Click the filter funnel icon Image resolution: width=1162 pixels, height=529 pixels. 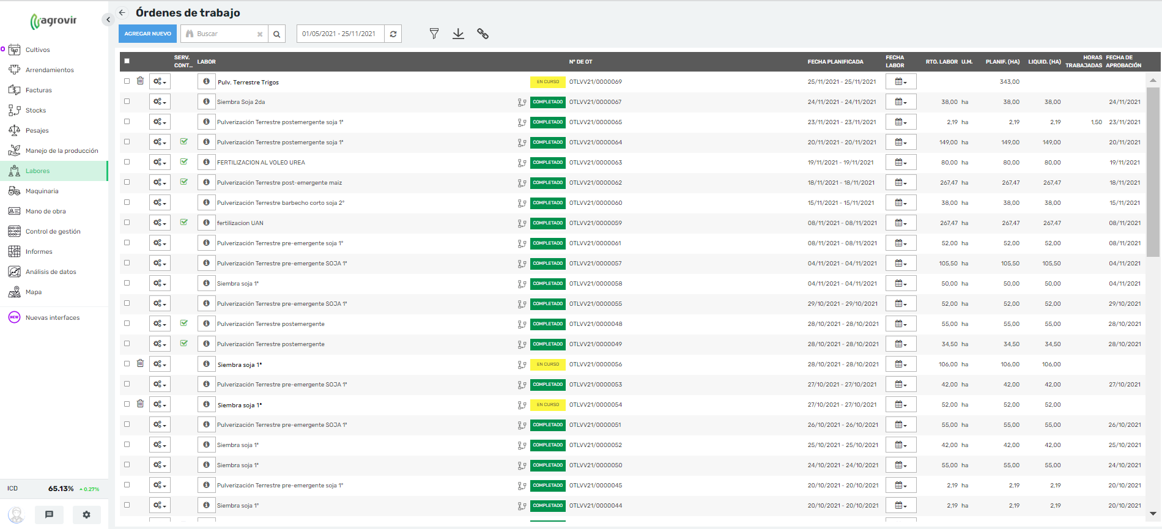tap(434, 34)
